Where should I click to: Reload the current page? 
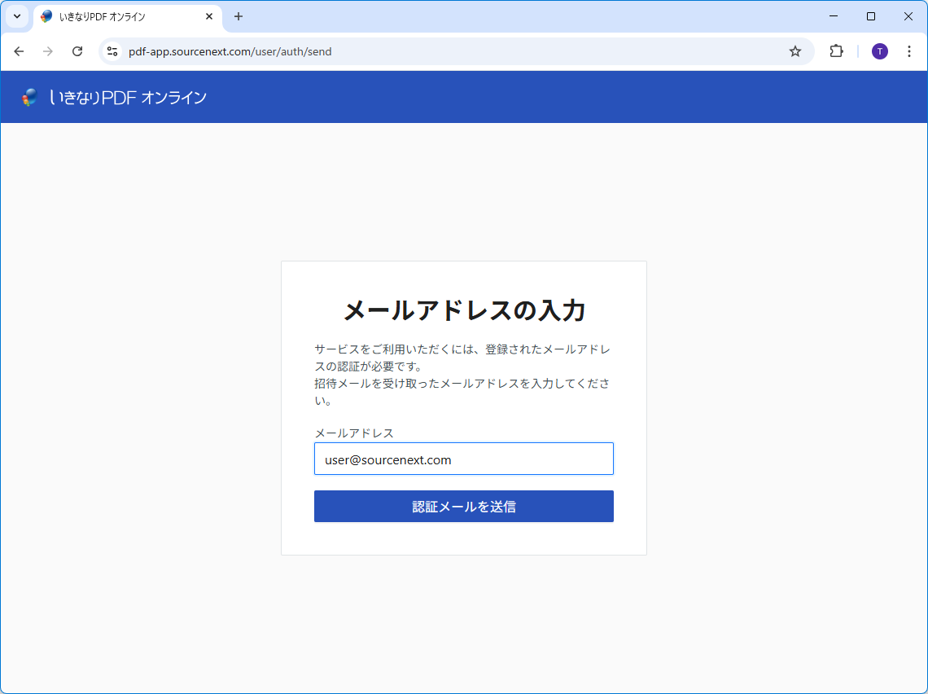pos(77,51)
